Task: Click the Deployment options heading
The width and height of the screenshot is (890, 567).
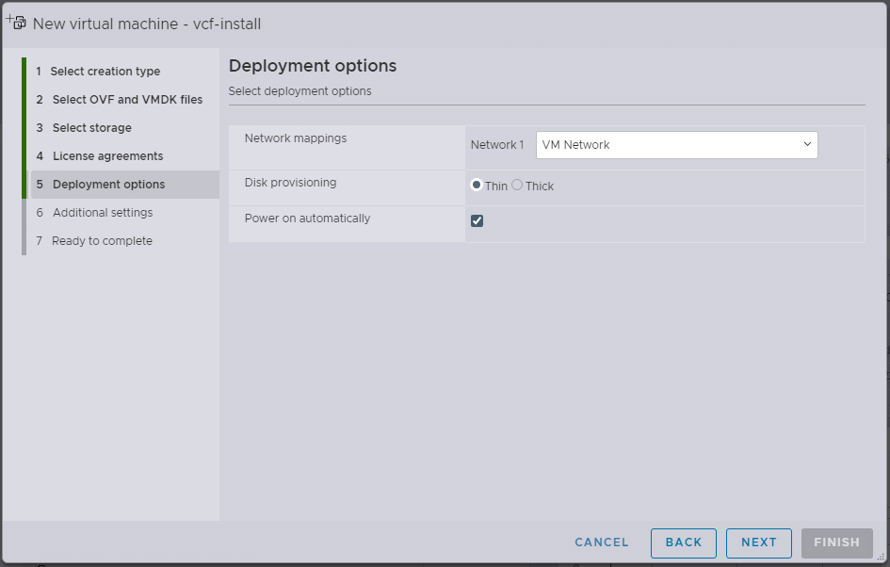Action: 313,66
